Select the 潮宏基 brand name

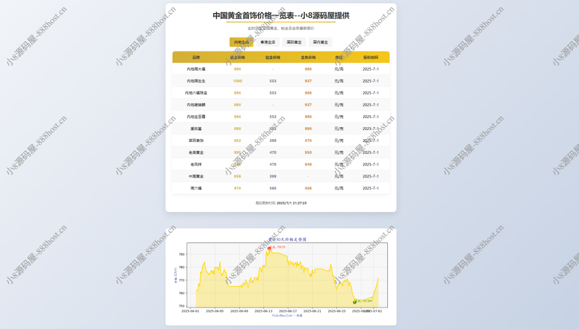196,129
